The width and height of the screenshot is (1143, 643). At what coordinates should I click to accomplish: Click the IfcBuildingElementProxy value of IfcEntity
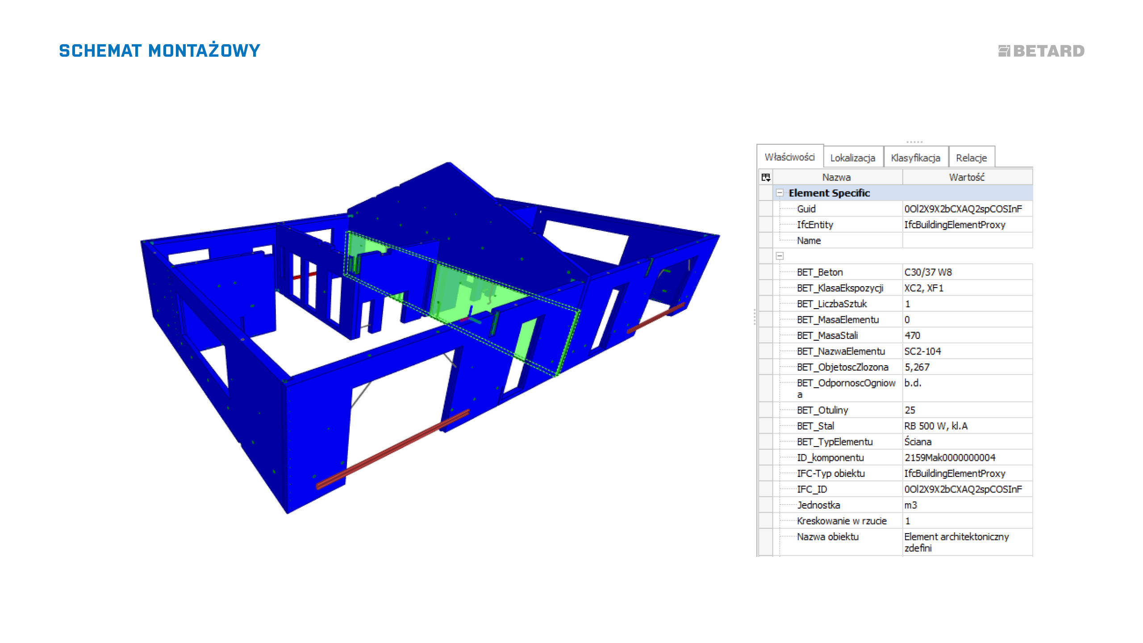955,225
